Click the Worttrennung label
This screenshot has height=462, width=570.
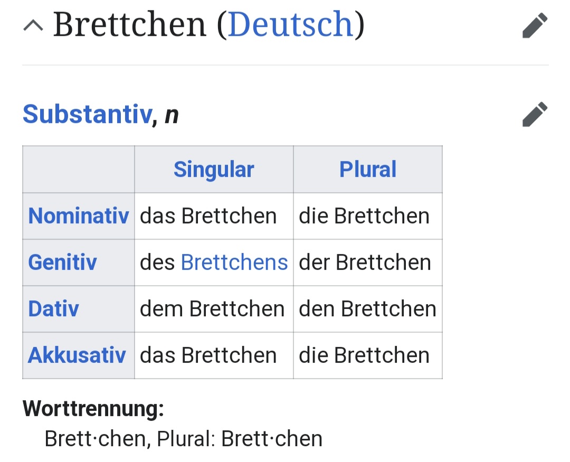pos(93,408)
